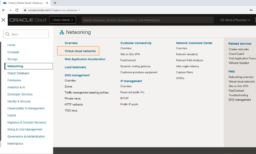256x154 pixels.
Task: Select Identity & Security in the side menu
Action: 19,101
